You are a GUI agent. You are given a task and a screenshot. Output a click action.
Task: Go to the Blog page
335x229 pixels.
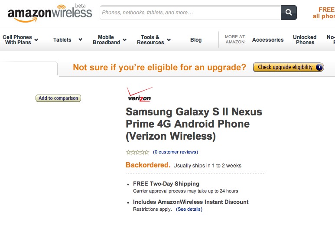click(196, 40)
